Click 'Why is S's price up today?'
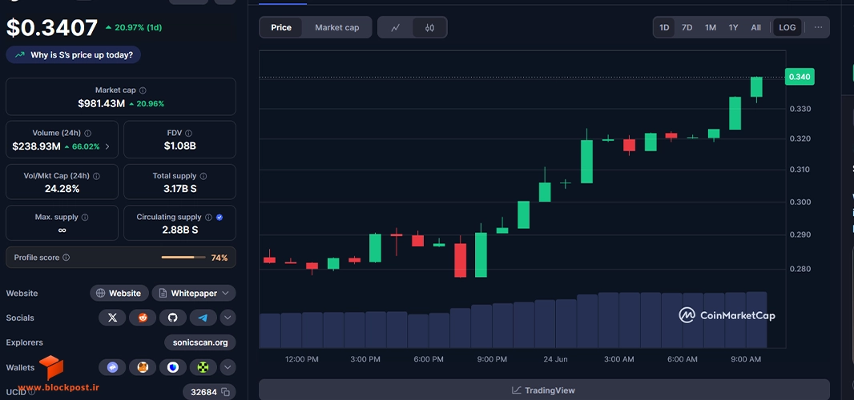Image resolution: width=854 pixels, height=400 pixels. [x=74, y=55]
